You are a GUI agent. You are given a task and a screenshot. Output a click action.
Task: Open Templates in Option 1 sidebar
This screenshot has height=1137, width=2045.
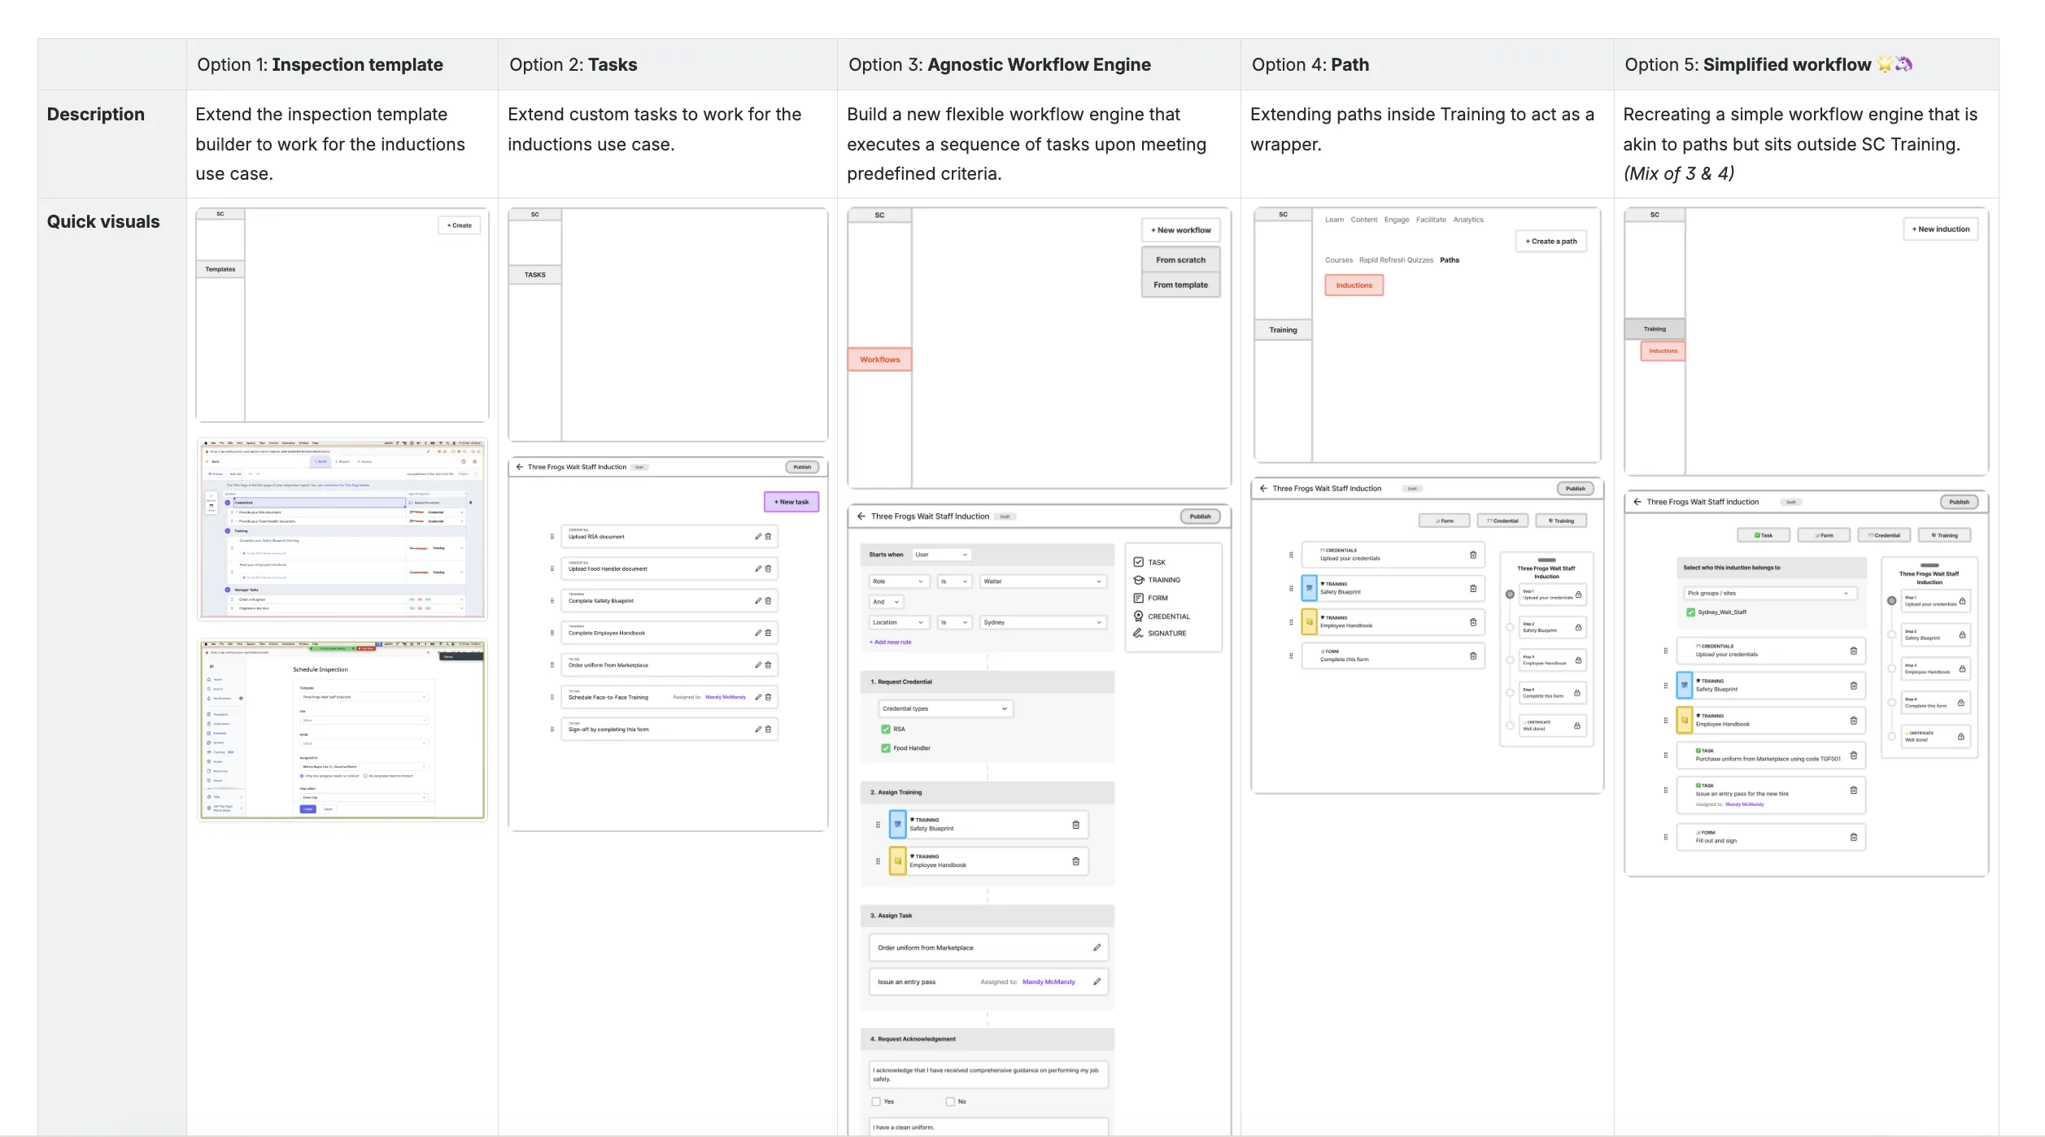click(220, 270)
